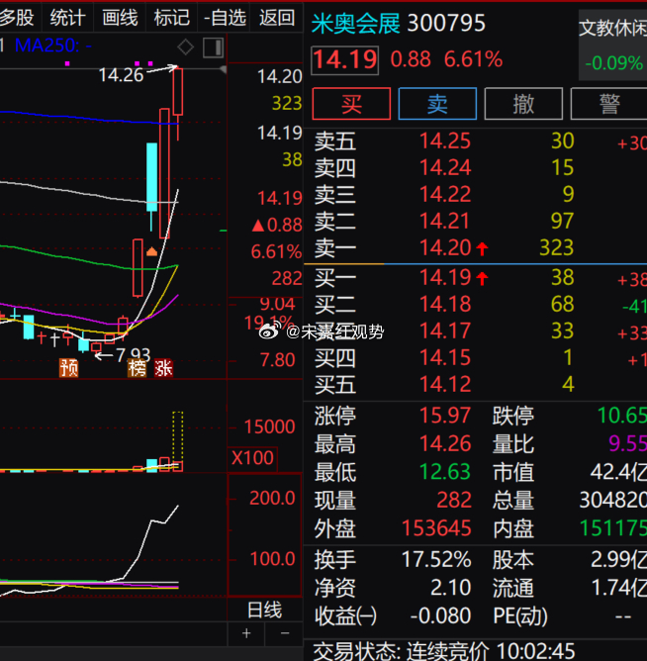Viewport: 647px width, 661px height.
Task: Select 买二 price 14.18
Action: tap(444, 305)
